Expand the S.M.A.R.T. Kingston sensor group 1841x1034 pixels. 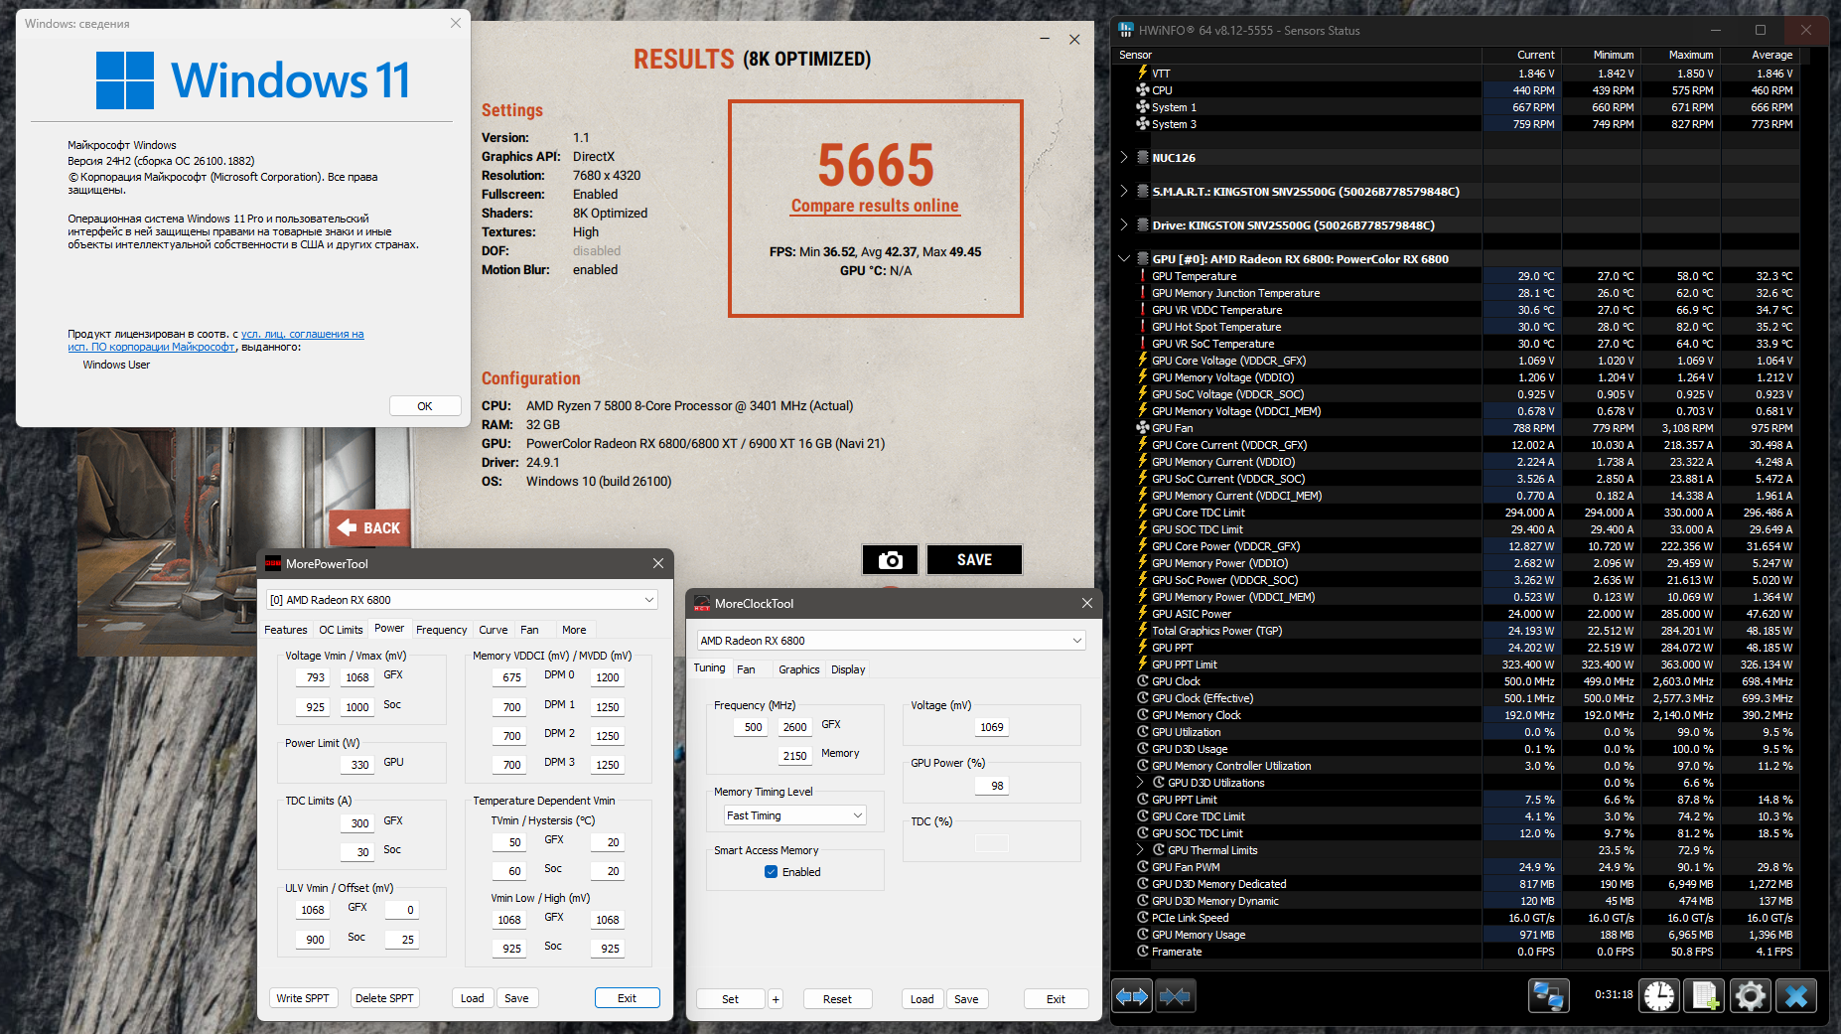pyautogui.click(x=1124, y=192)
